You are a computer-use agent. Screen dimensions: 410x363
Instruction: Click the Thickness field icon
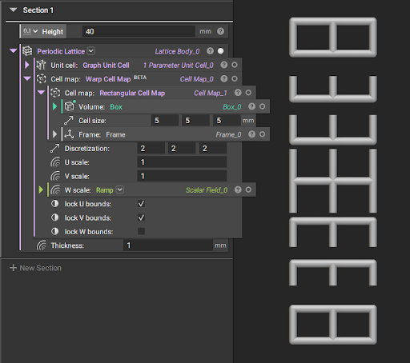42,245
